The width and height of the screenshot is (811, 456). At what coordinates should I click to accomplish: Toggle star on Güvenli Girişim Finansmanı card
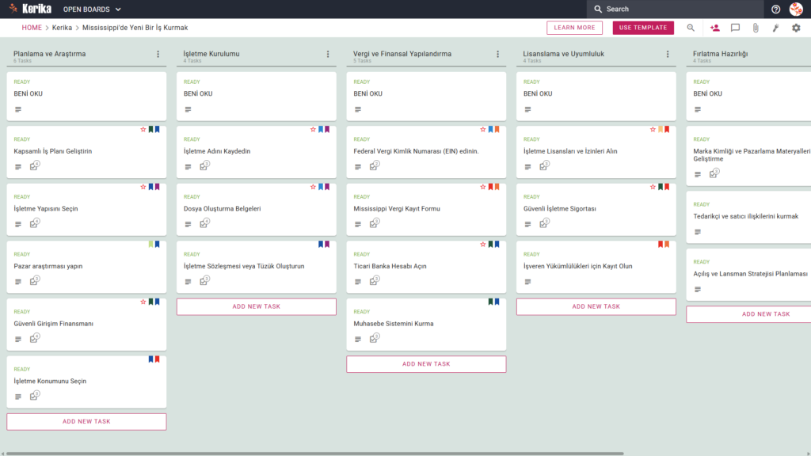click(143, 302)
